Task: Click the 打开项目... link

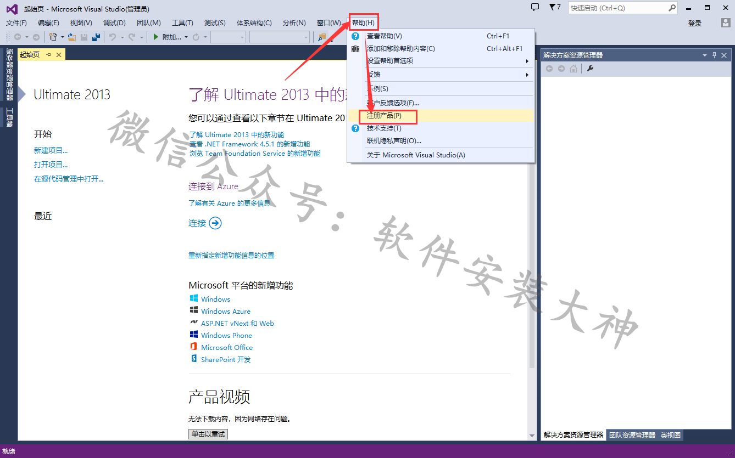Action: click(51, 165)
